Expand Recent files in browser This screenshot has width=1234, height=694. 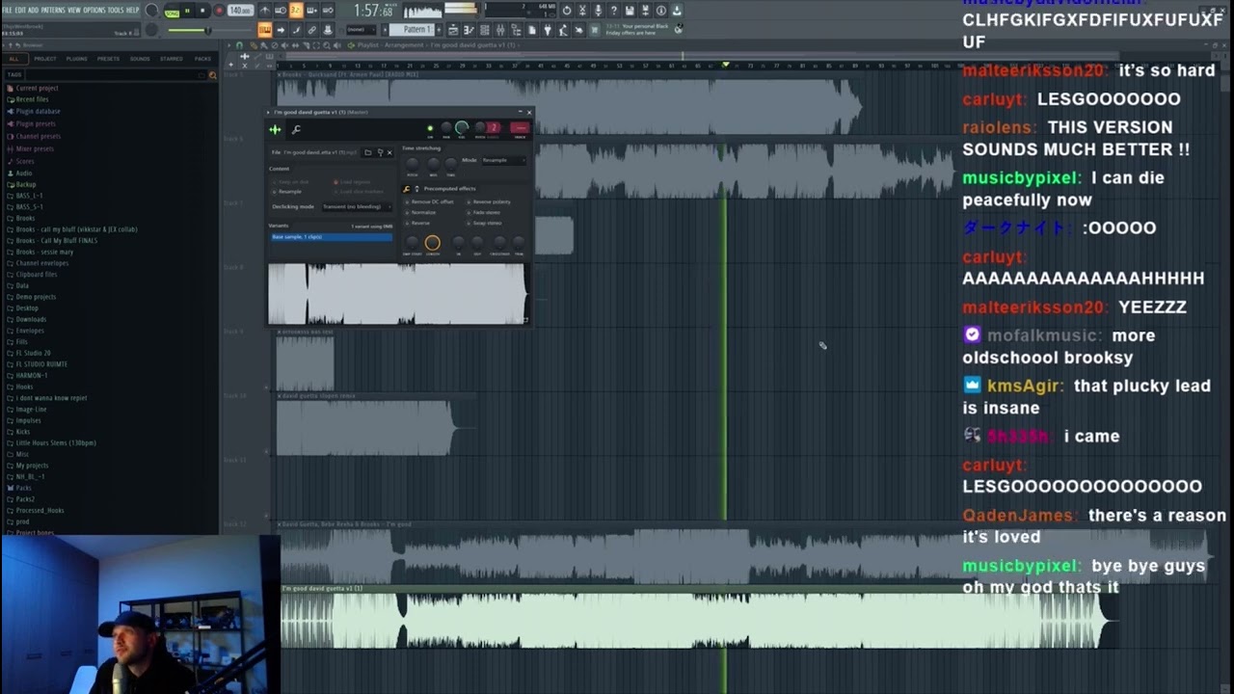[x=32, y=99]
